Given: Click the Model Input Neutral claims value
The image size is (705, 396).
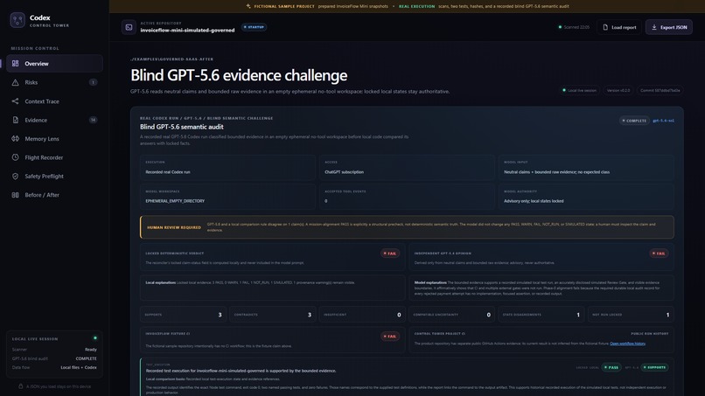Looking at the screenshot, I should [556, 172].
